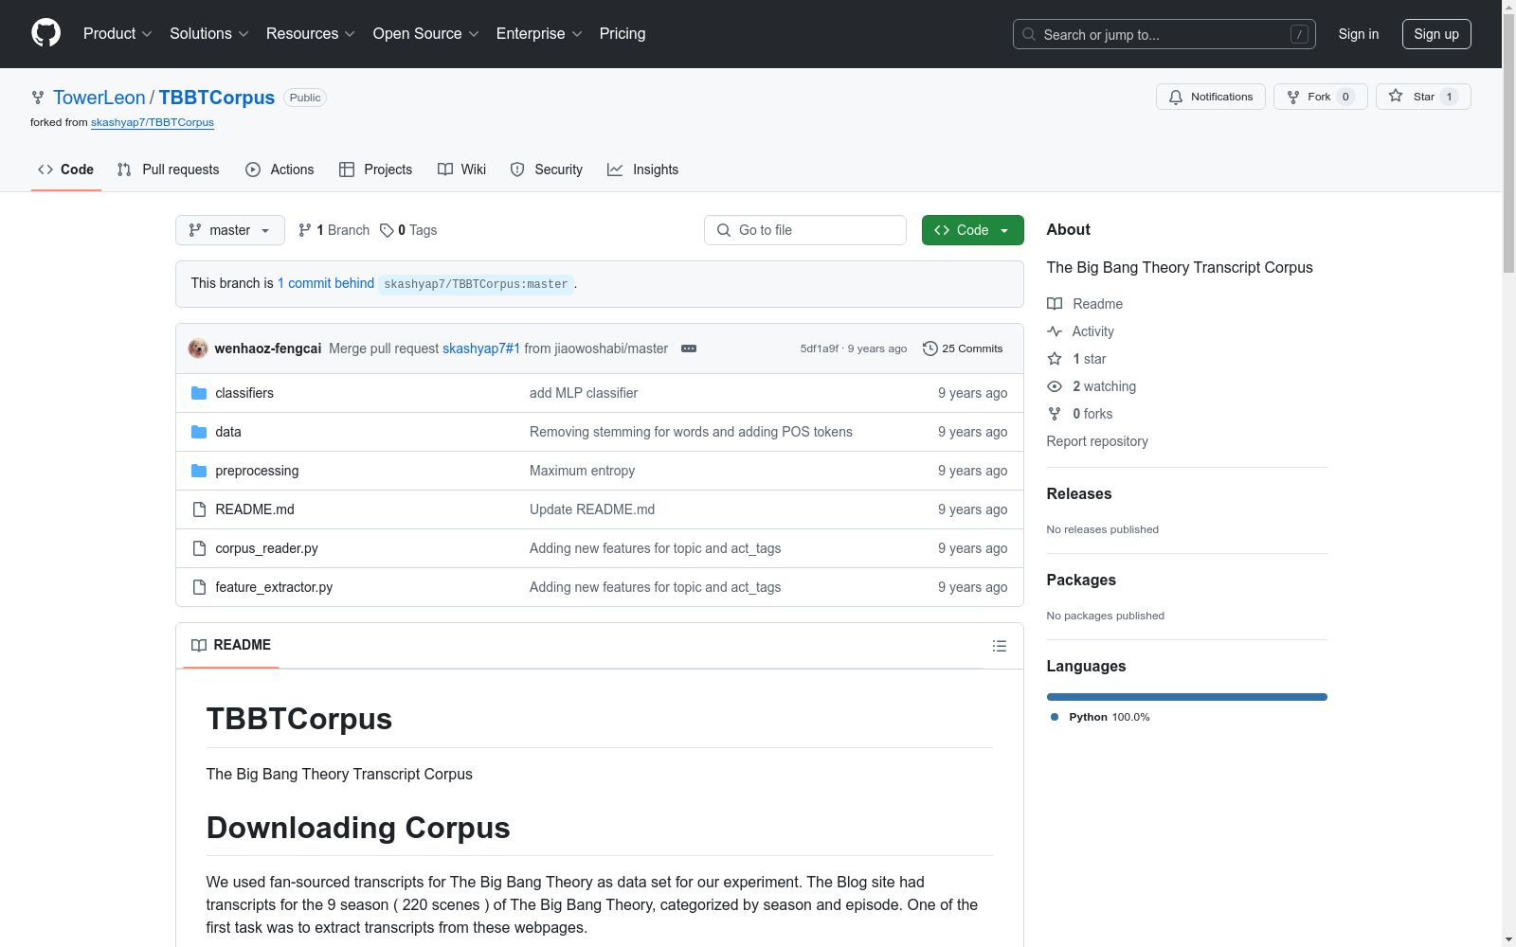
Task: Switch to the Pull requests tab
Action: [x=168, y=170]
